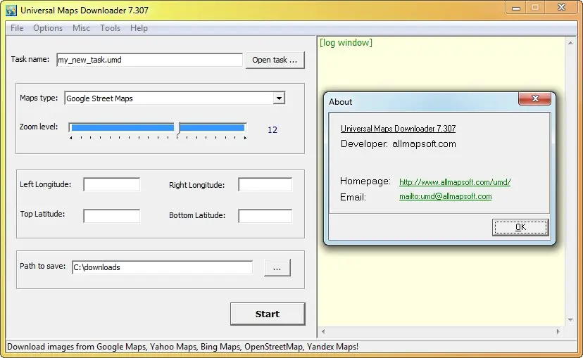Image resolution: width=583 pixels, height=358 pixels.
Task: Click the log window scroll right arrow
Action: click(558, 331)
